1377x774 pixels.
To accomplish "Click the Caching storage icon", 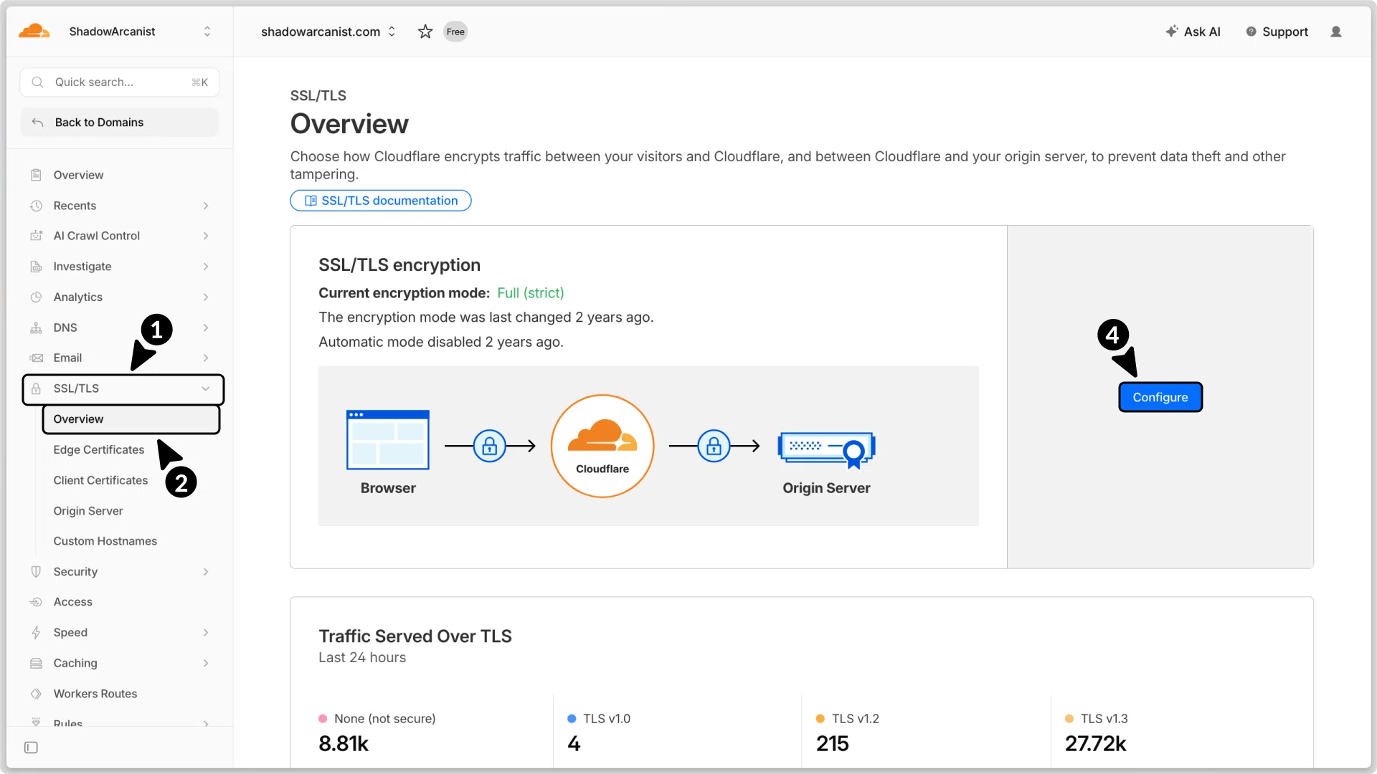I will pos(36,664).
